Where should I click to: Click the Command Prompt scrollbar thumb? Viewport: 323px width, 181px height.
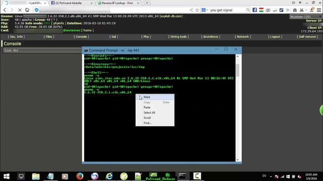[x=238, y=70]
